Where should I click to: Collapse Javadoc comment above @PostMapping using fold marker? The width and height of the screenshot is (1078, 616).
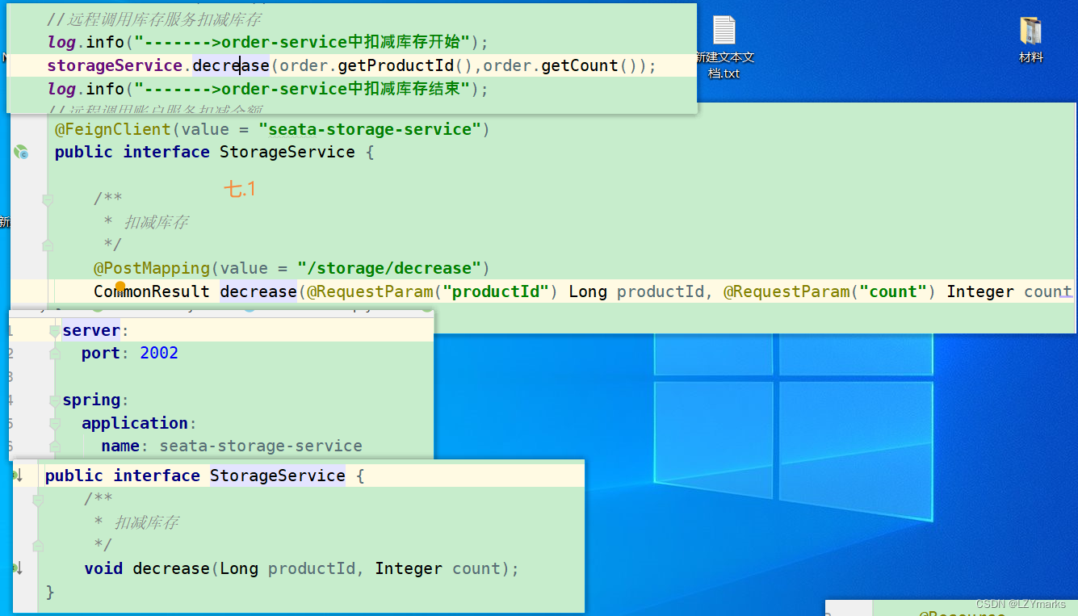[48, 199]
